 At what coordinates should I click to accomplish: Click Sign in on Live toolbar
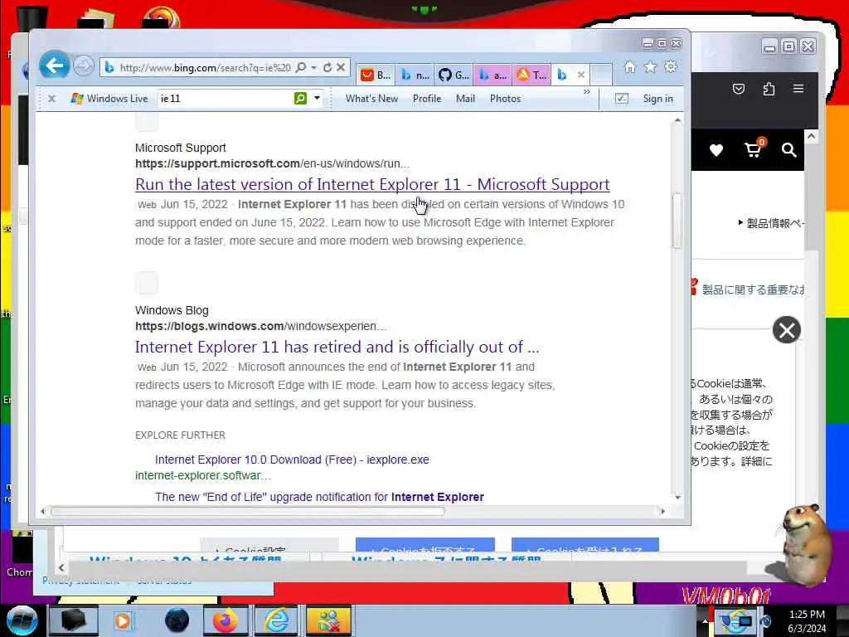[657, 99]
